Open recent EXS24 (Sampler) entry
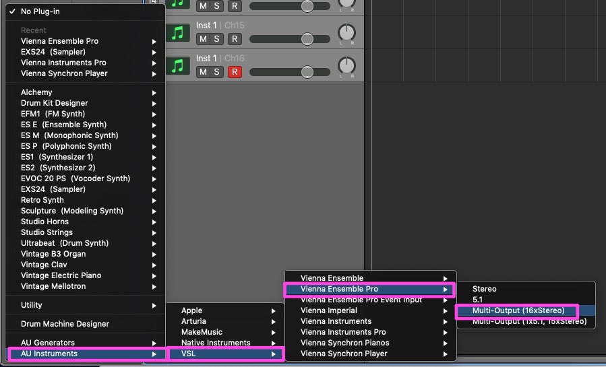 coord(86,52)
